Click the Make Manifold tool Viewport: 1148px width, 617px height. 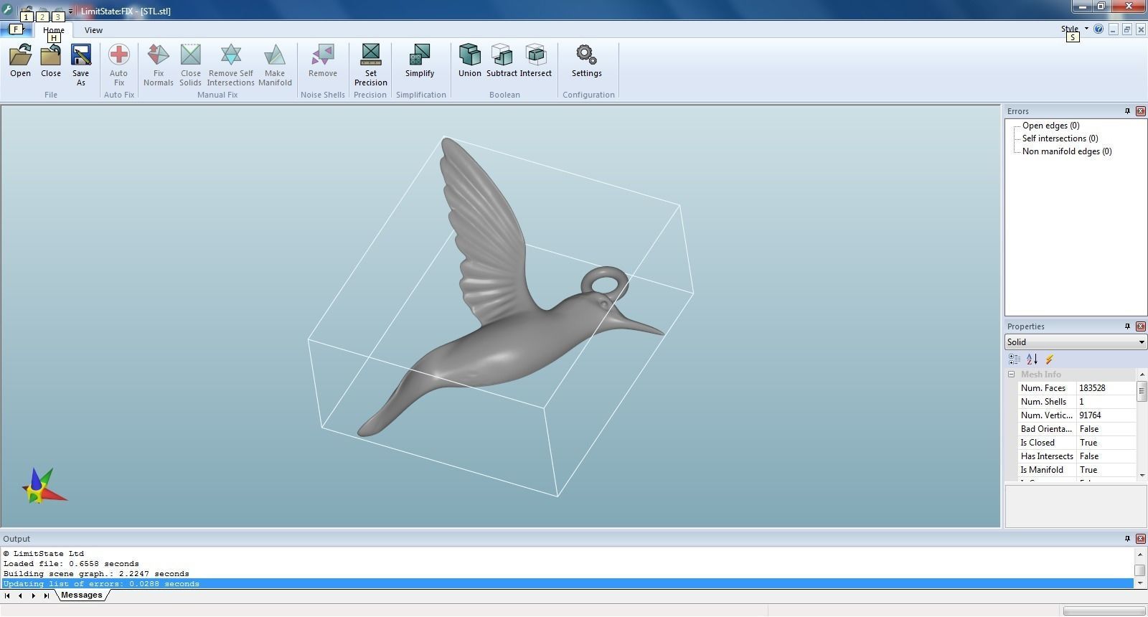(x=275, y=65)
